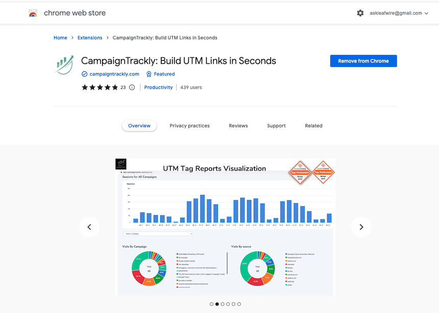
Task: Click the Chrome Web Store rainbow logo
Action: tap(33, 13)
